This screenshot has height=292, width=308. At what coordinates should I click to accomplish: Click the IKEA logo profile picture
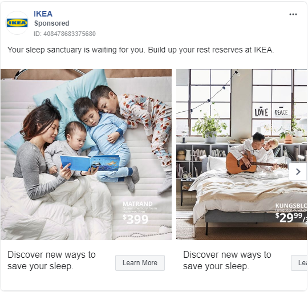[17, 23]
